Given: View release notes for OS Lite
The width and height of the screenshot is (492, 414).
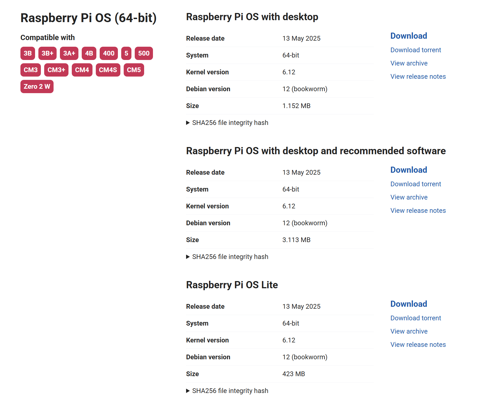Looking at the screenshot, I should click(x=418, y=345).
